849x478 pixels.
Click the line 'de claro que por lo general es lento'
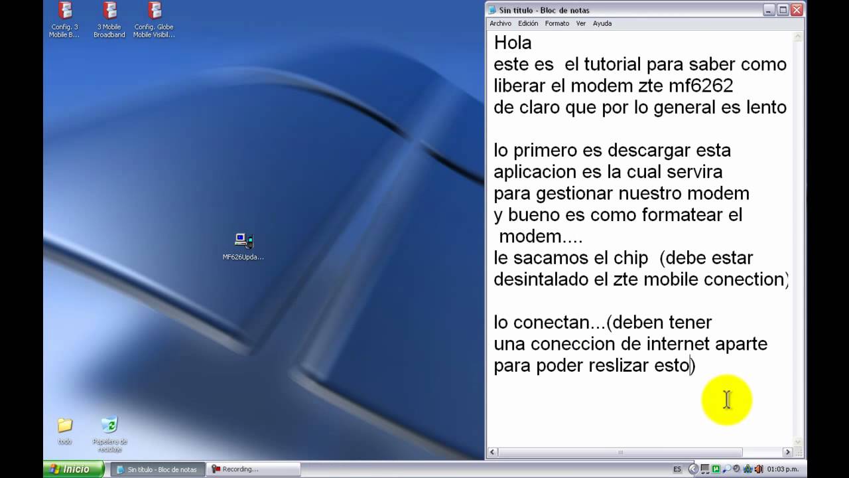pos(640,108)
